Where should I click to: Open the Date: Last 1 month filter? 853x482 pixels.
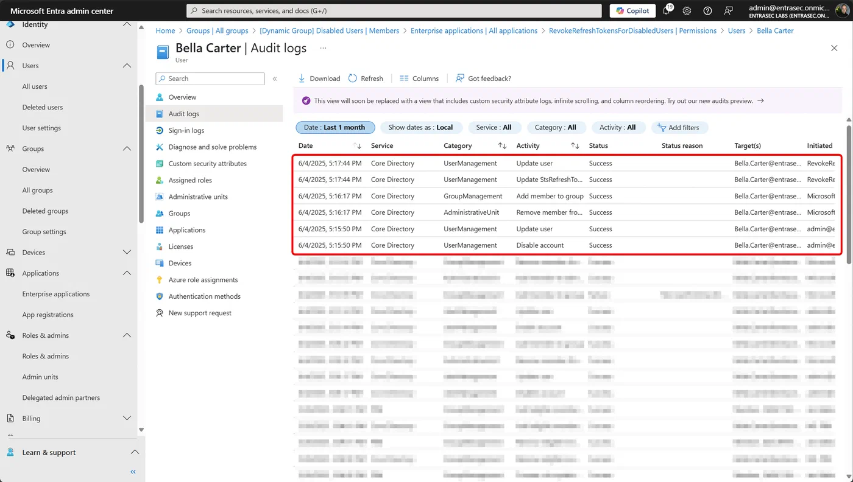335,127
